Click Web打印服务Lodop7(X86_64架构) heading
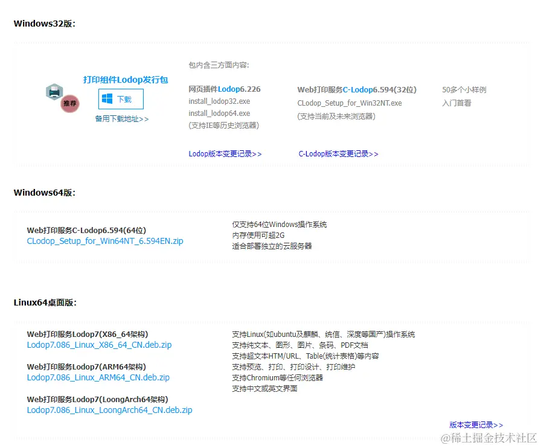Image resolution: width=541 pixels, height=448 pixels. pyautogui.click(x=88, y=334)
